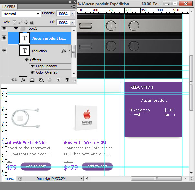Click the AppleCare box product image
Image resolution: width=195 pixels, height=190 pixels.
pos(86,118)
